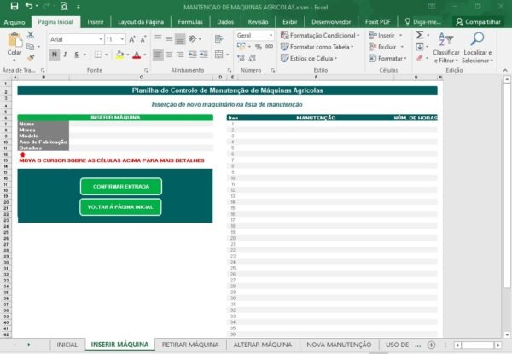Open the RETIRAR MÁQUINA sheet tab
Viewport: 512px width, 354px height.
[x=190, y=345]
